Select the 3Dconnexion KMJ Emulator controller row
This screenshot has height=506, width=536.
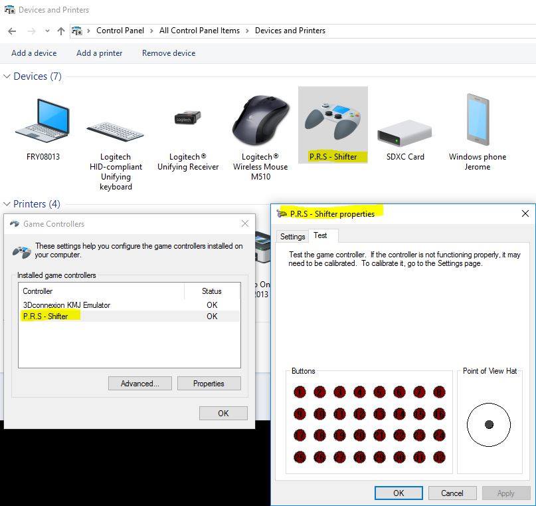(x=130, y=305)
